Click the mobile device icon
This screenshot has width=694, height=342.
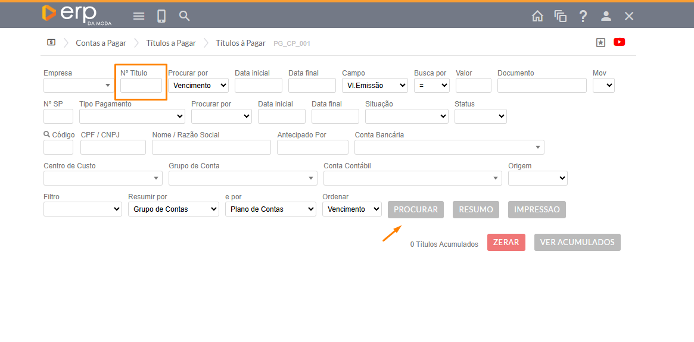(161, 16)
